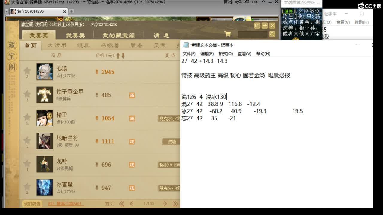Open Notepad 帮助(H) menu
Image resolution: width=383 pixels, height=215 pixels.
pyautogui.click(x=263, y=54)
